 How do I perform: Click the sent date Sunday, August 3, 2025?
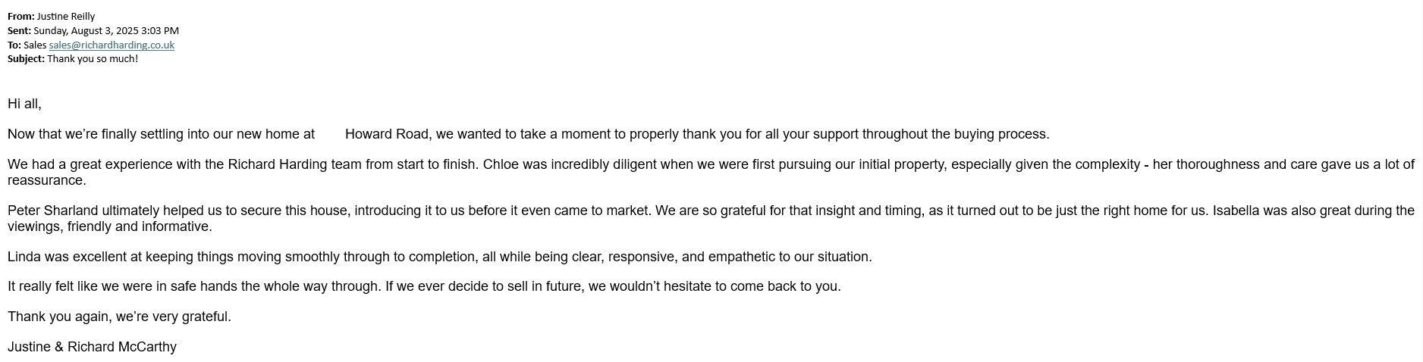click(x=106, y=31)
